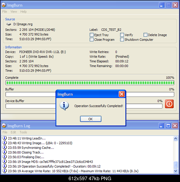Select the 'Writing LeadIn...' log line
180x182 pixels.
pyautogui.click(x=27, y=138)
